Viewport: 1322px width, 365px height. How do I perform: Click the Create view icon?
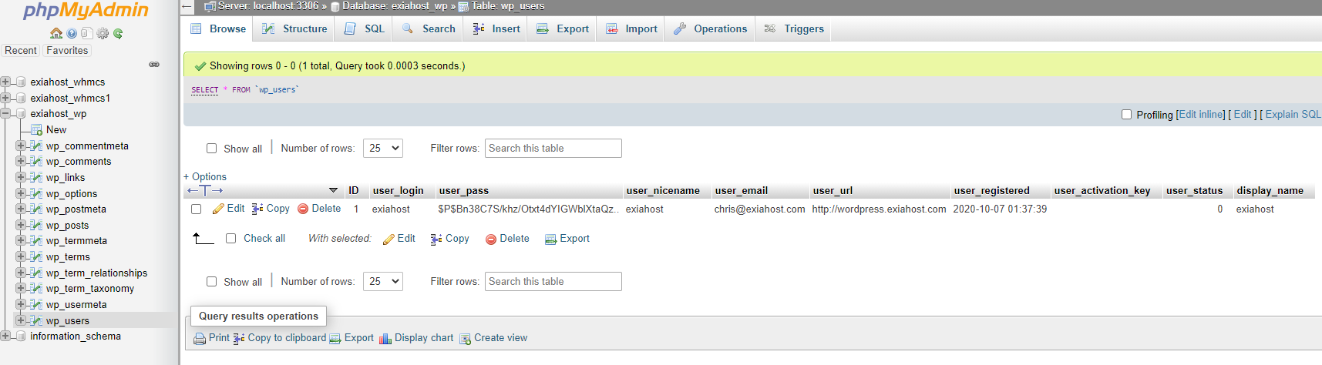pos(465,338)
